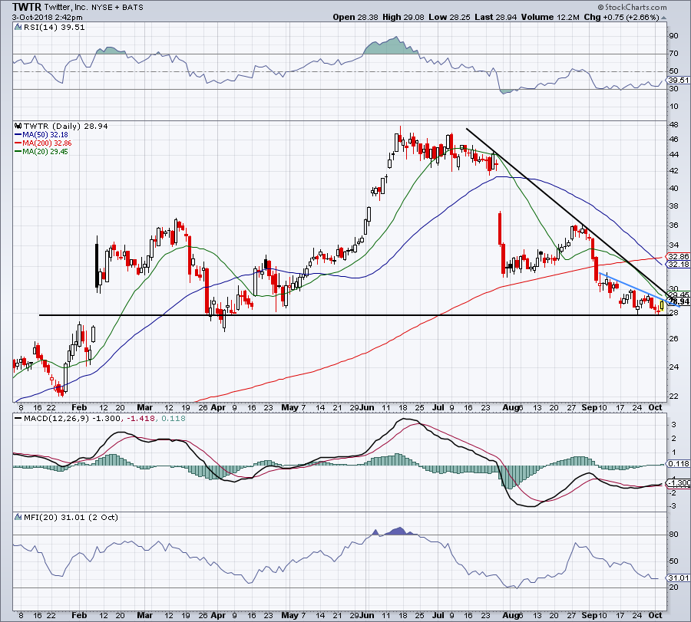Click the ©StockCharts.com credit text

pyautogui.click(x=633, y=7)
